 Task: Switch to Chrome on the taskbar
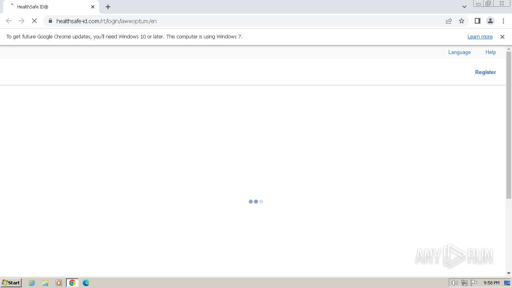click(72, 283)
